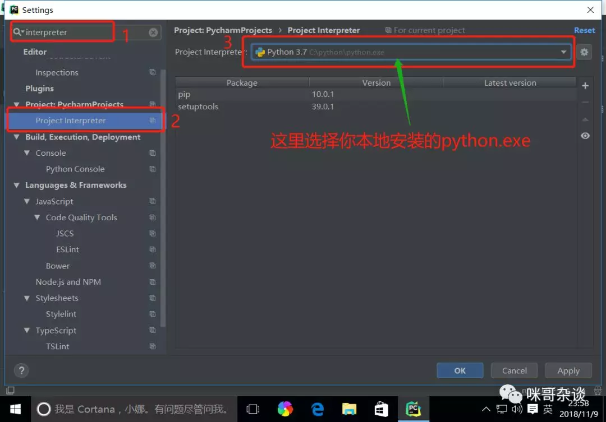
Task: Collapse Languages & Frameworks node
Action: pyautogui.click(x=17, y=186)
